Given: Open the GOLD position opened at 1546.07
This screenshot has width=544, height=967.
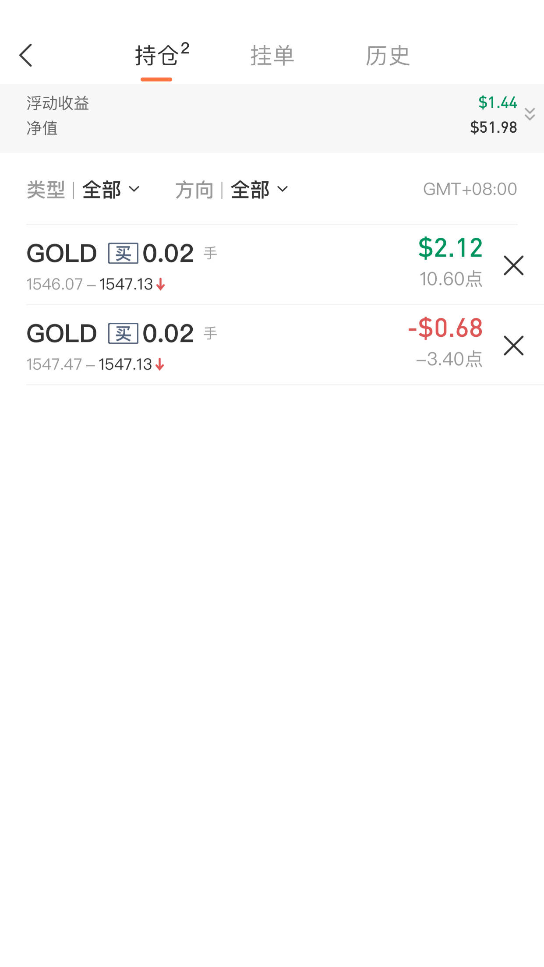Looking at the screenshot, I should [x=175, y=265].
